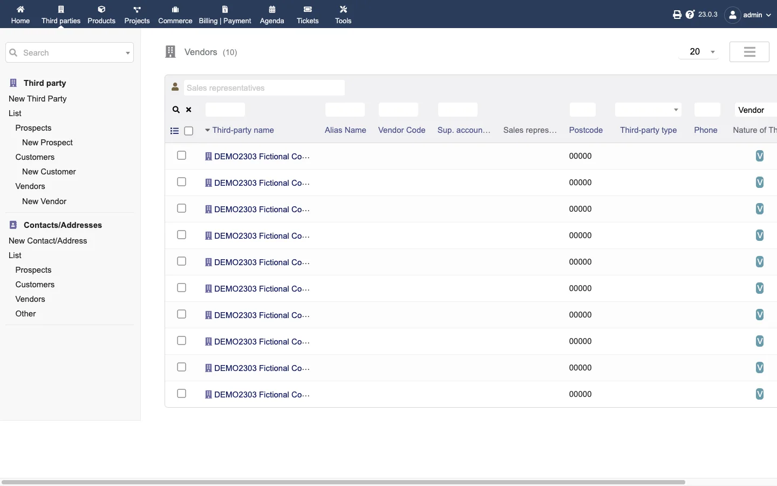777x486 pixels.
Task: Open Customers under Contacts/Addresses list
Action: 35,285
